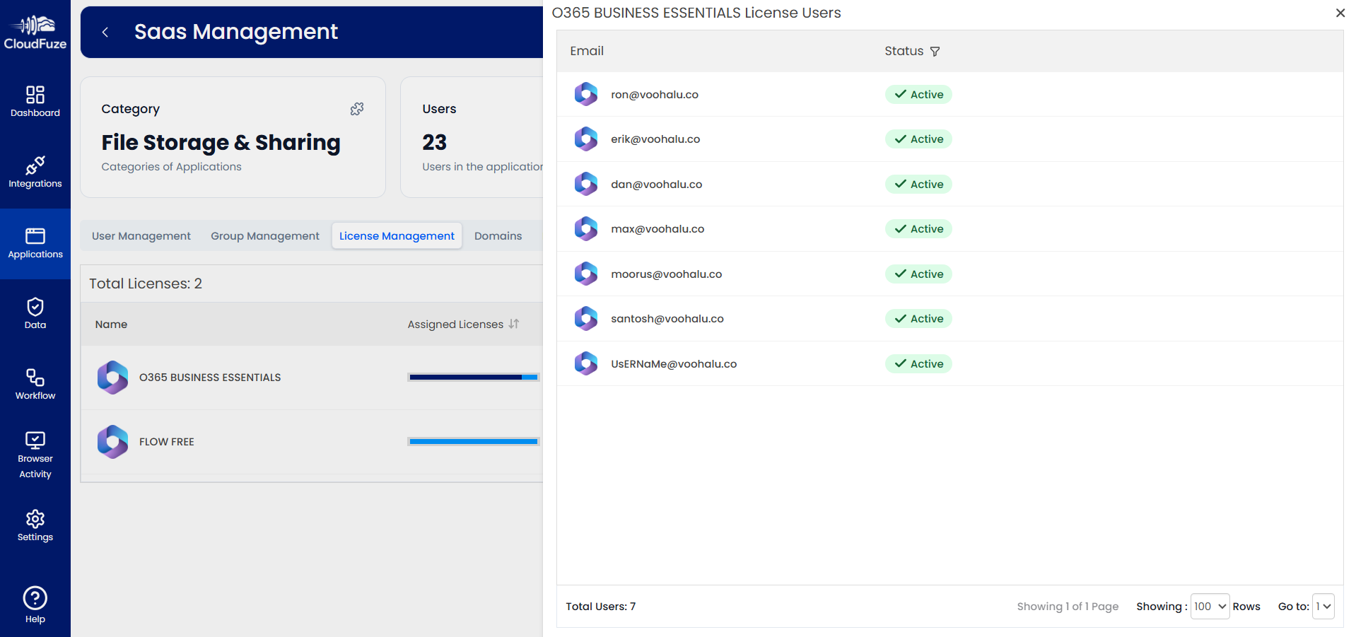Open the Settings gear icon
Image resolution: width=1356 pixels, height=637 pixels.
click(x=35, y=519)
